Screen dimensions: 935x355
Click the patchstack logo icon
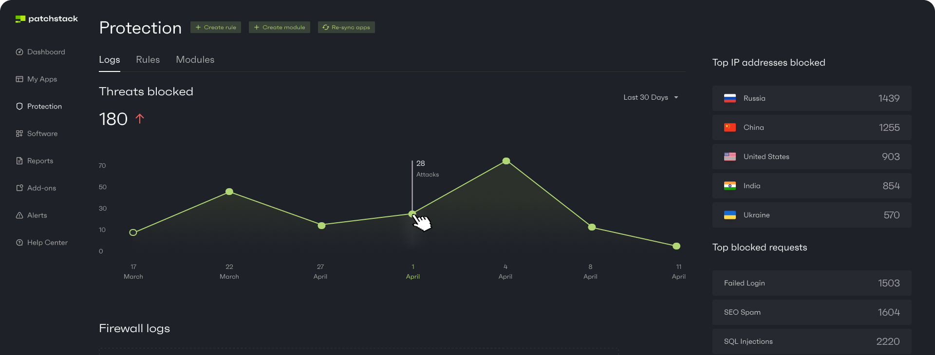(20, 19)
